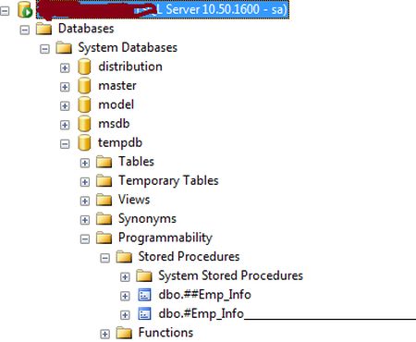Expand the dbo.##Emp_Info procedure node

[x=125, y=296]
